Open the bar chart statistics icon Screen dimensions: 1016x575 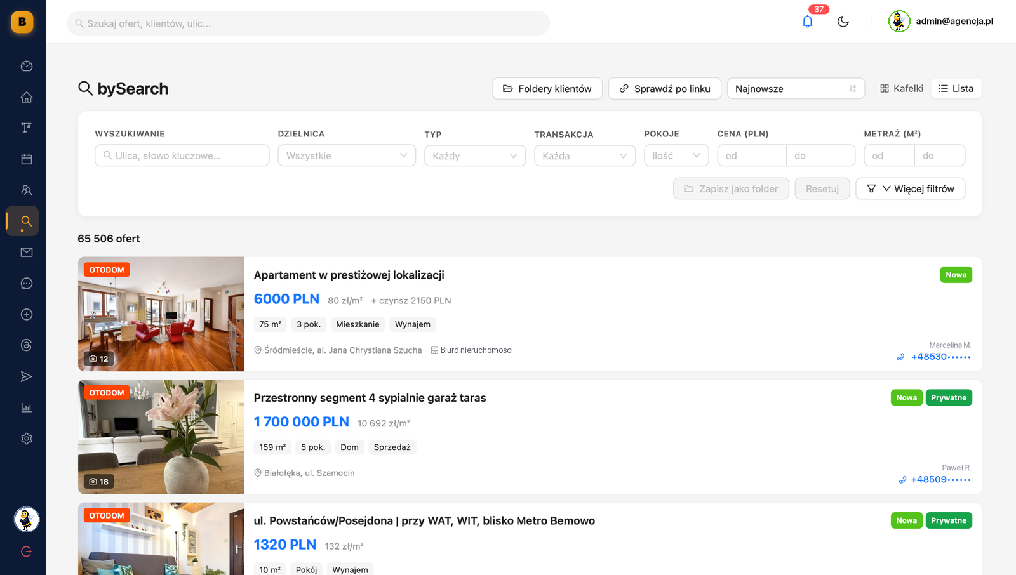pos(27,407)
